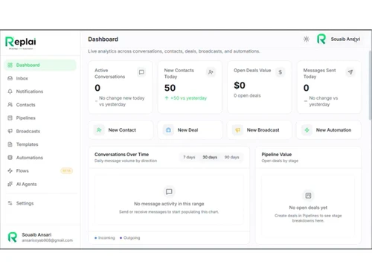Click the email address in sidebar footer
The height and width of the screenshot is (279, 372).
[x=48, y=240]
